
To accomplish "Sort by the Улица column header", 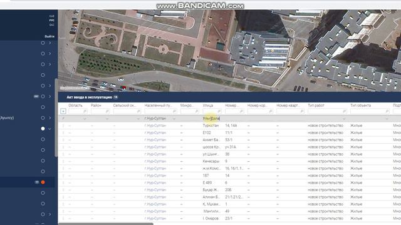I will pyautogui.click(x=207, y=106).
